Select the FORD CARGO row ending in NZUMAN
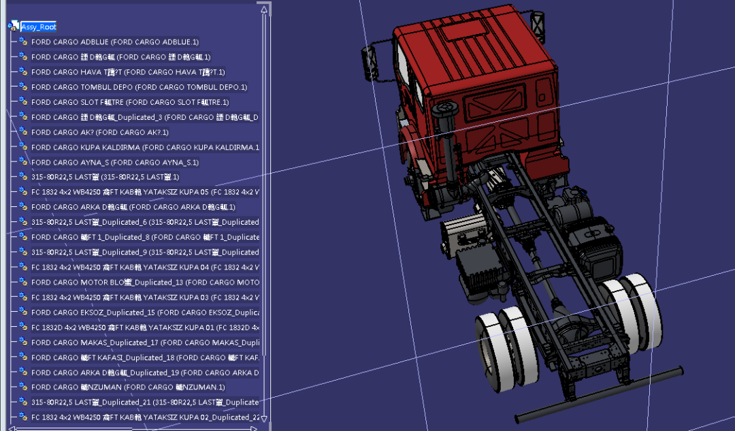Screen dimensions: 735x431 tap(128, 387)
